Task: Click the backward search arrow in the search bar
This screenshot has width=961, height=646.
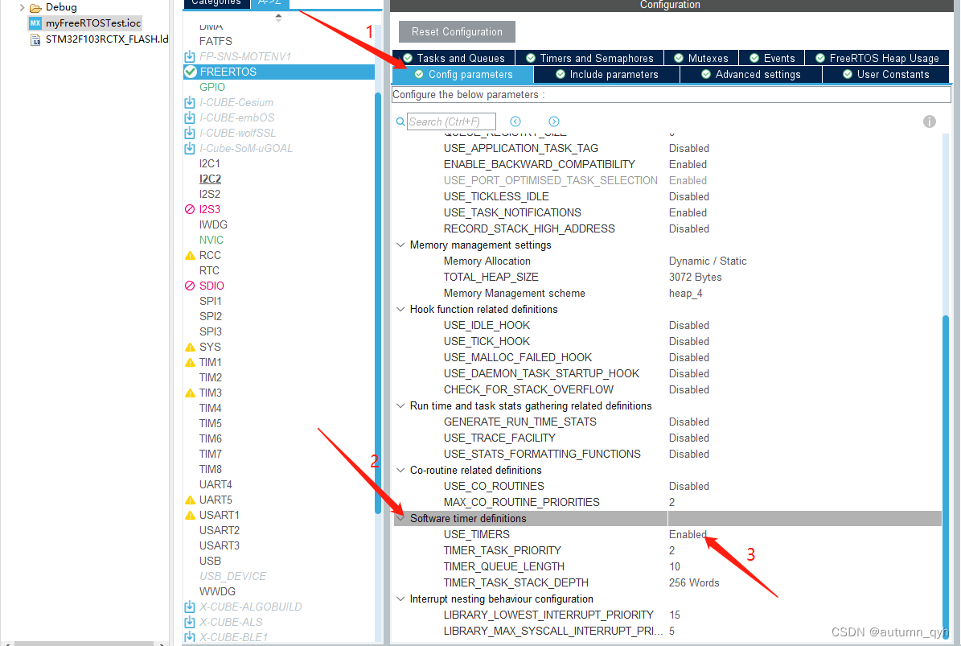Action: tap(515, 121)
